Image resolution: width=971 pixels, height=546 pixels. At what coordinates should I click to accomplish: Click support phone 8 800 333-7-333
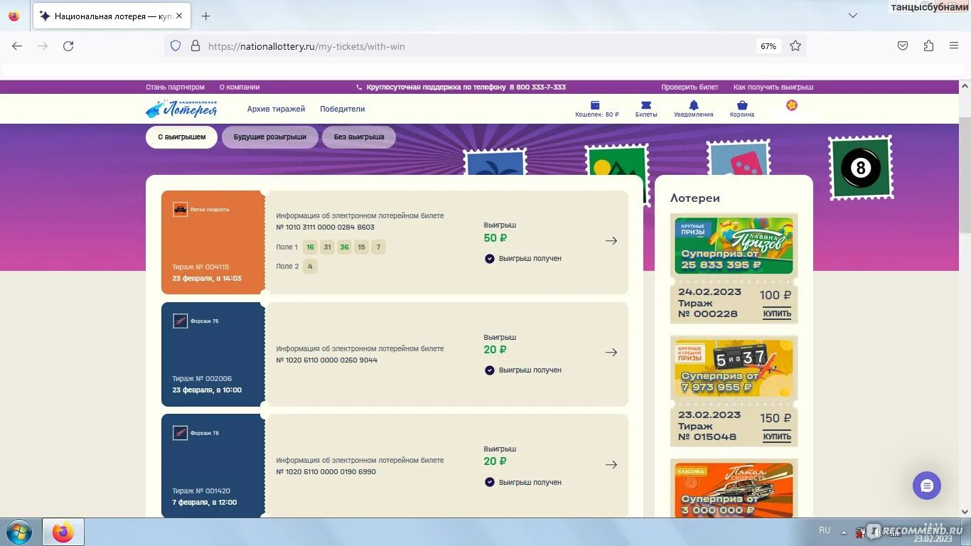[537, 87]
